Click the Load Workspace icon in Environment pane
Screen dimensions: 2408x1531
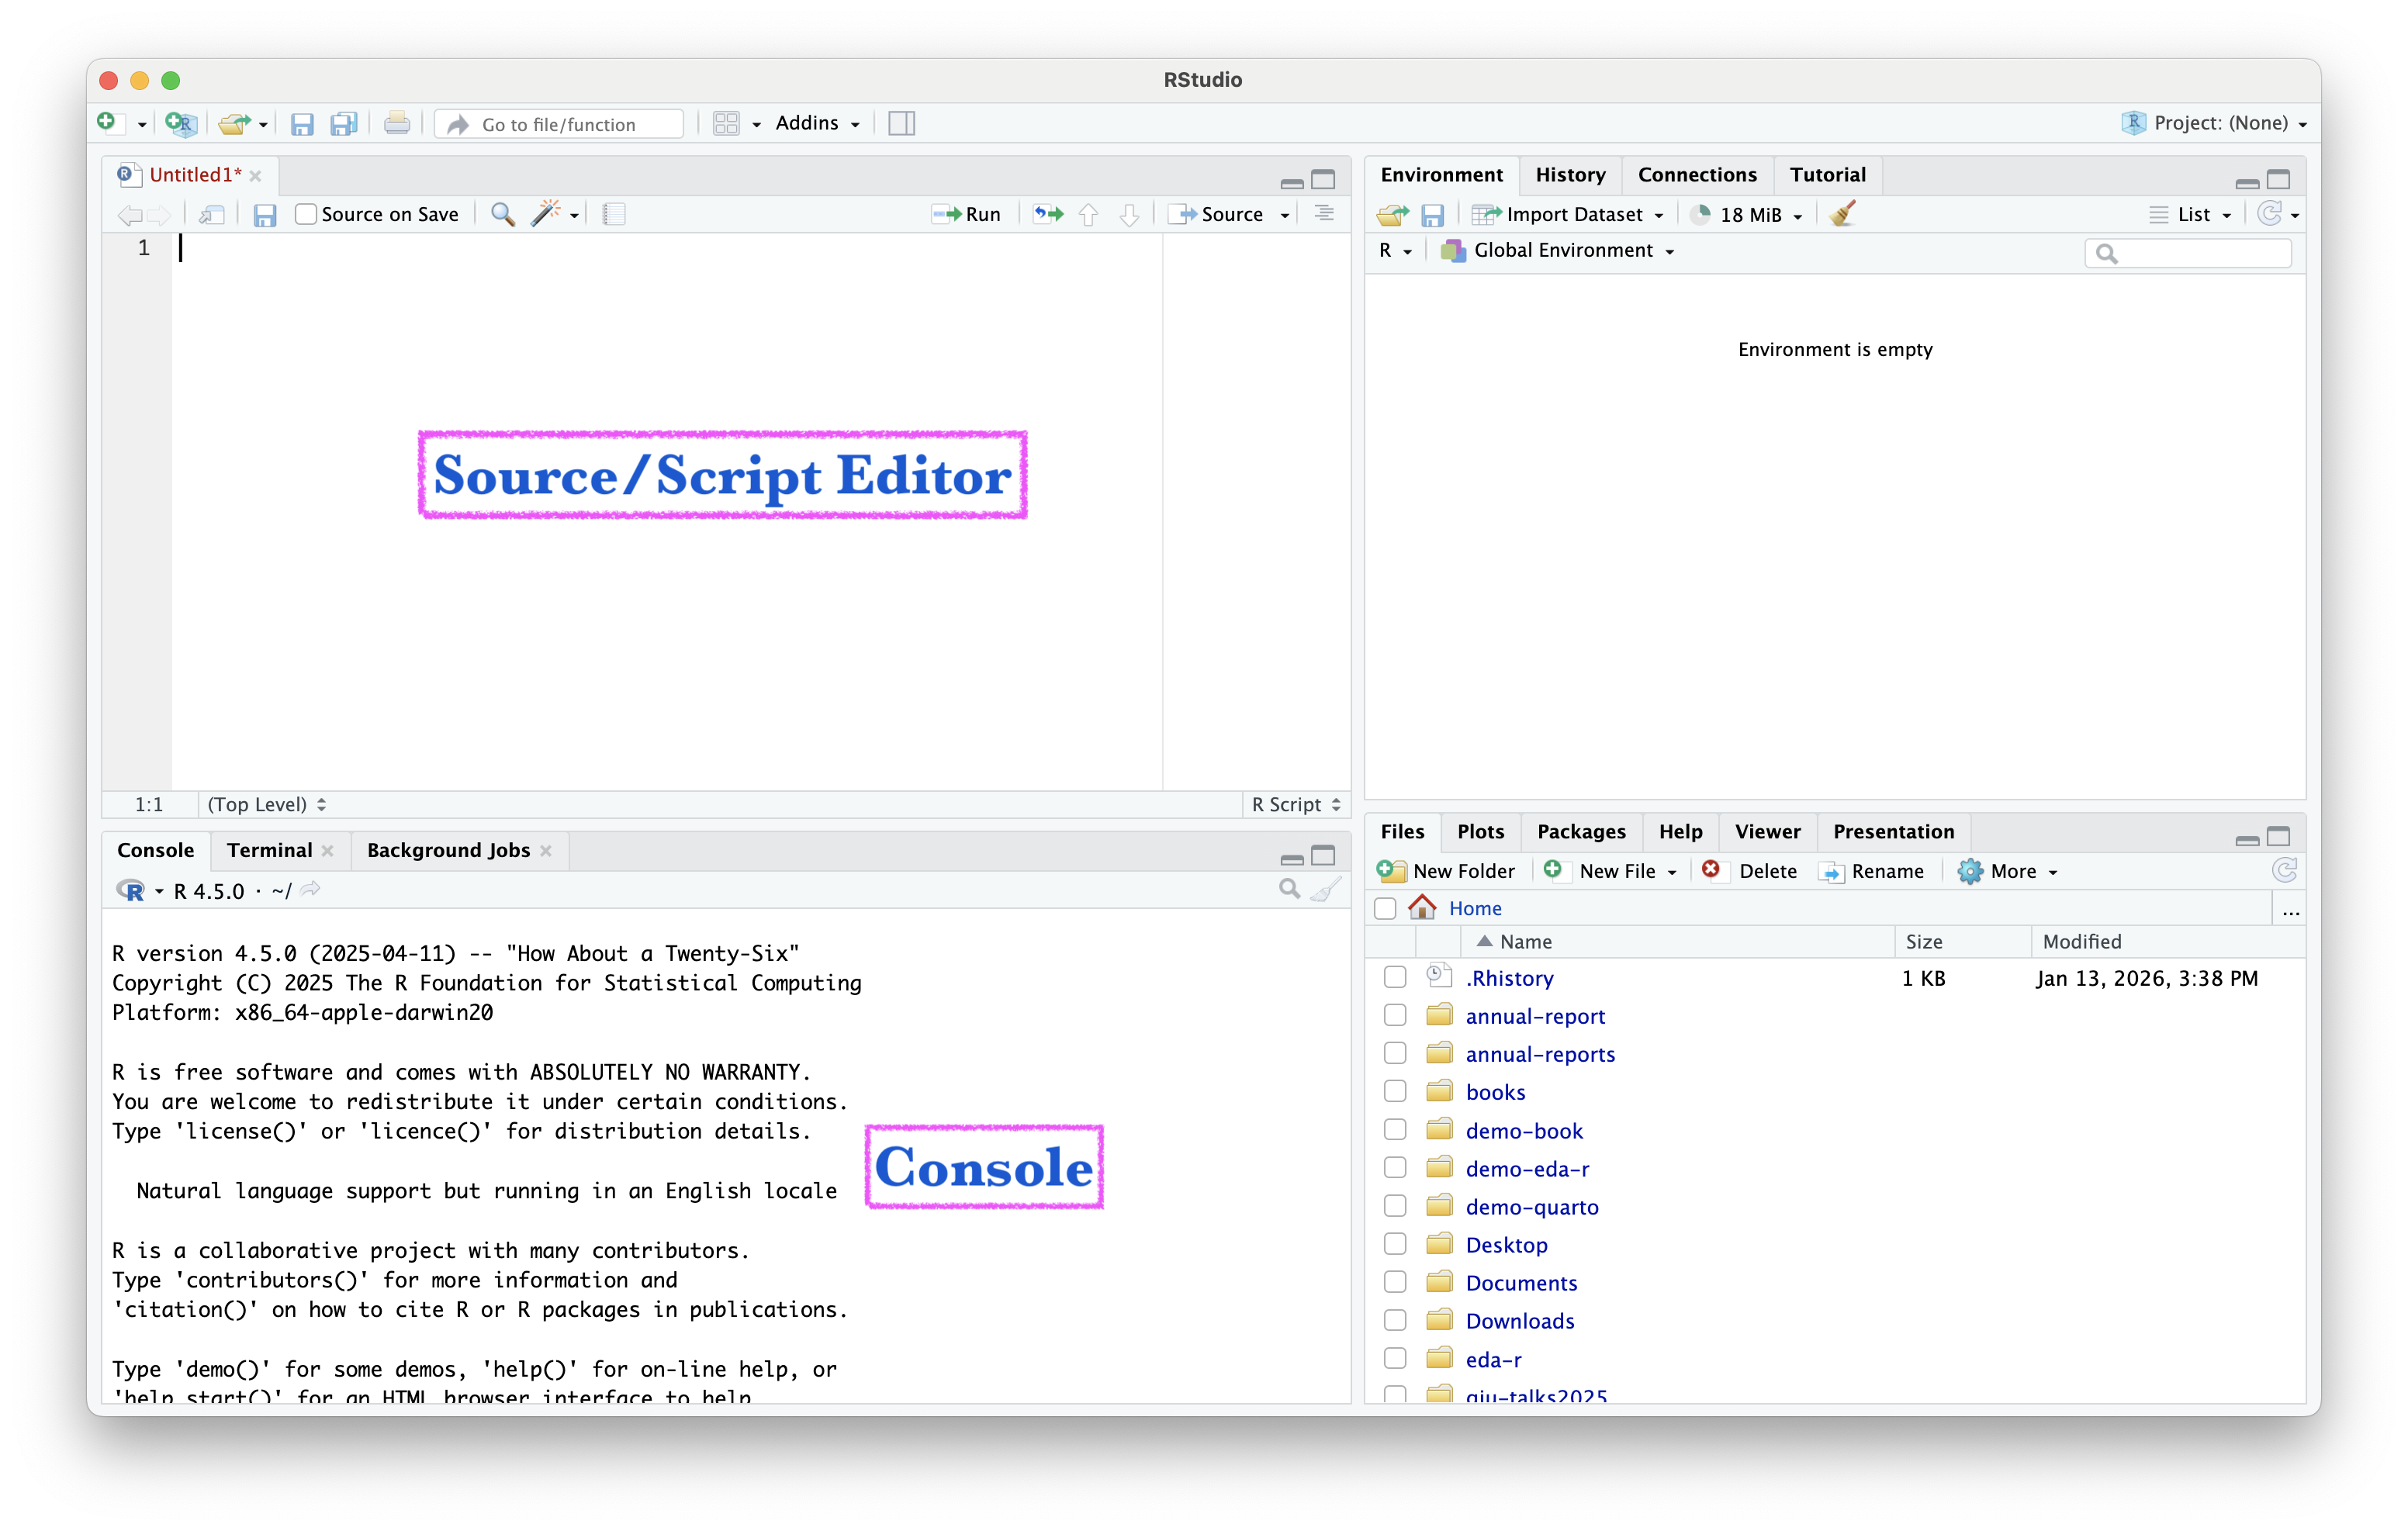1391,214
